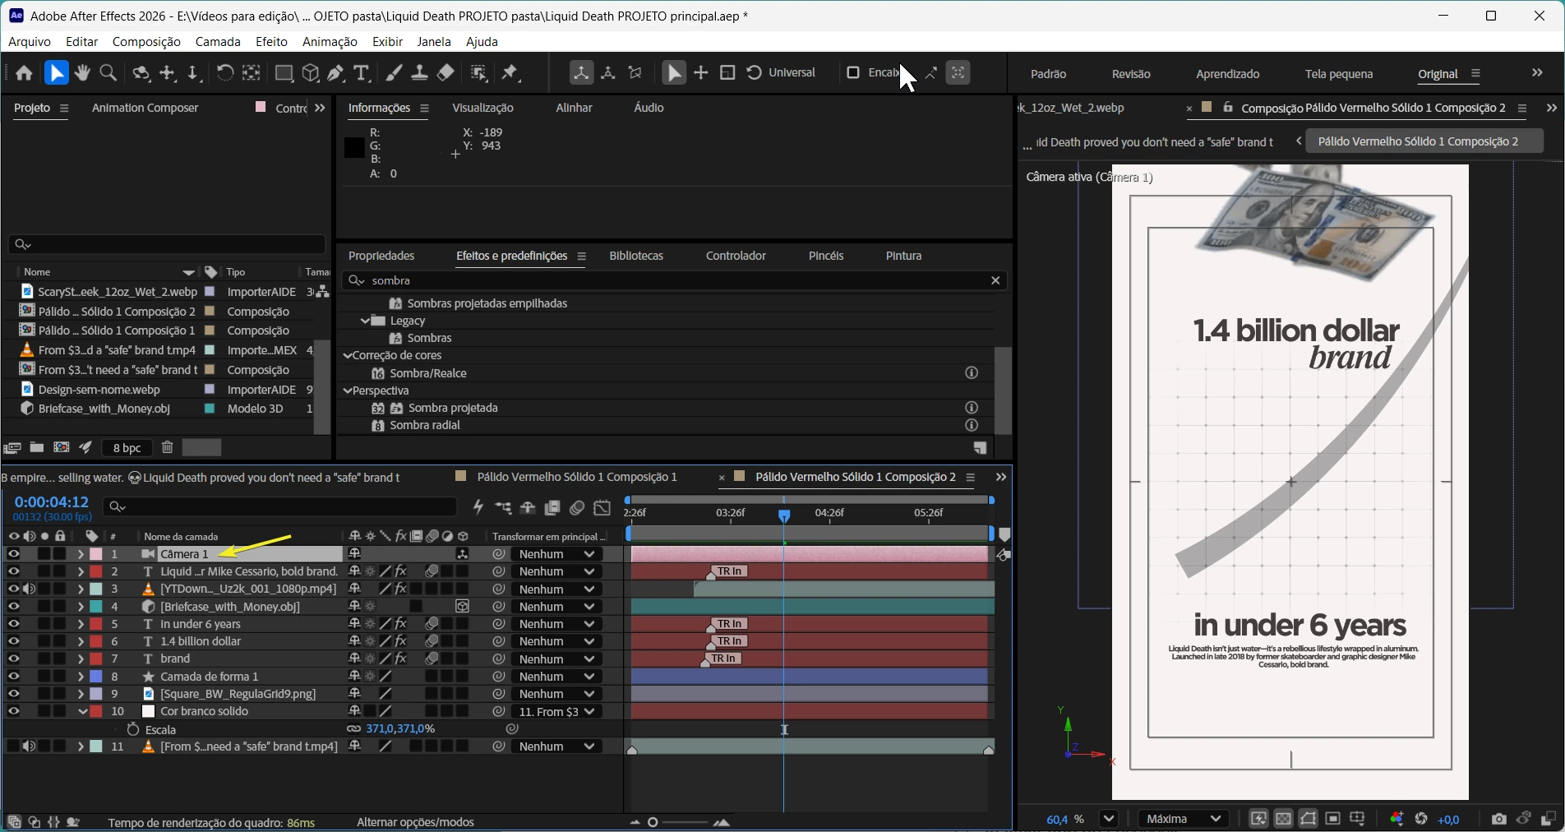
Task: Select the Type text tool
Action: tap(361, 73)
